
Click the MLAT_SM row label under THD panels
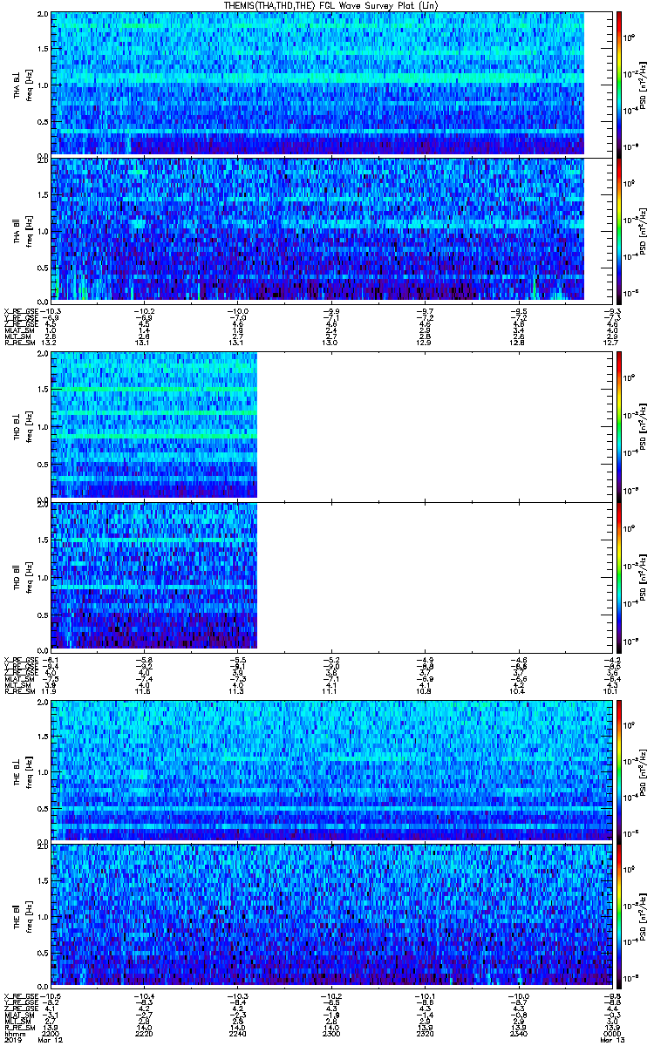click(x=18, y=677)
